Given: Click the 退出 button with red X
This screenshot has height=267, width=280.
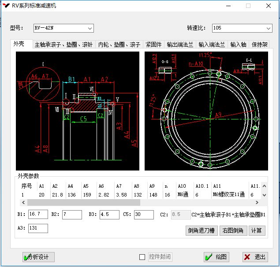Looking at the screenshot, I should [255, 257].
